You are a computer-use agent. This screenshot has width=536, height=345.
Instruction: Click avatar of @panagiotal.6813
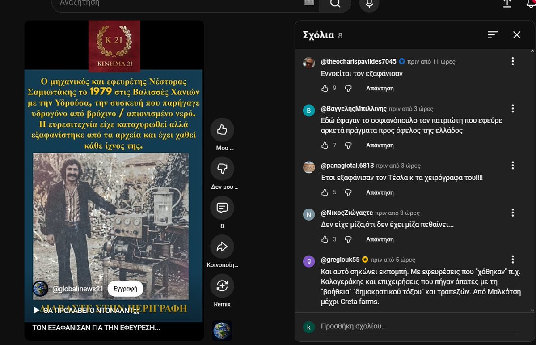tap(309, 167)
